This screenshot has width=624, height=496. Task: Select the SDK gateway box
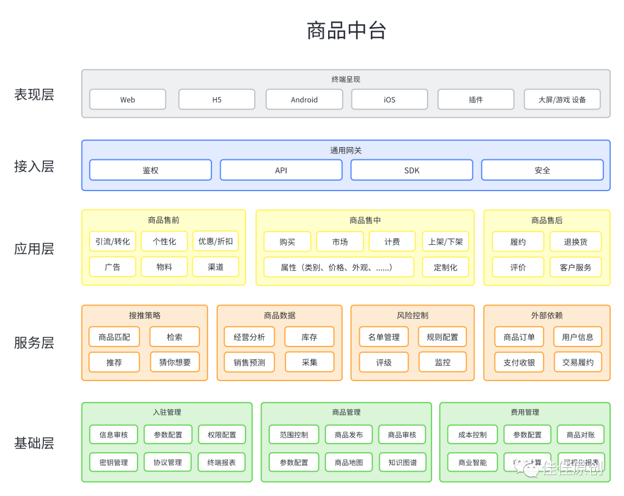point(411,170)
